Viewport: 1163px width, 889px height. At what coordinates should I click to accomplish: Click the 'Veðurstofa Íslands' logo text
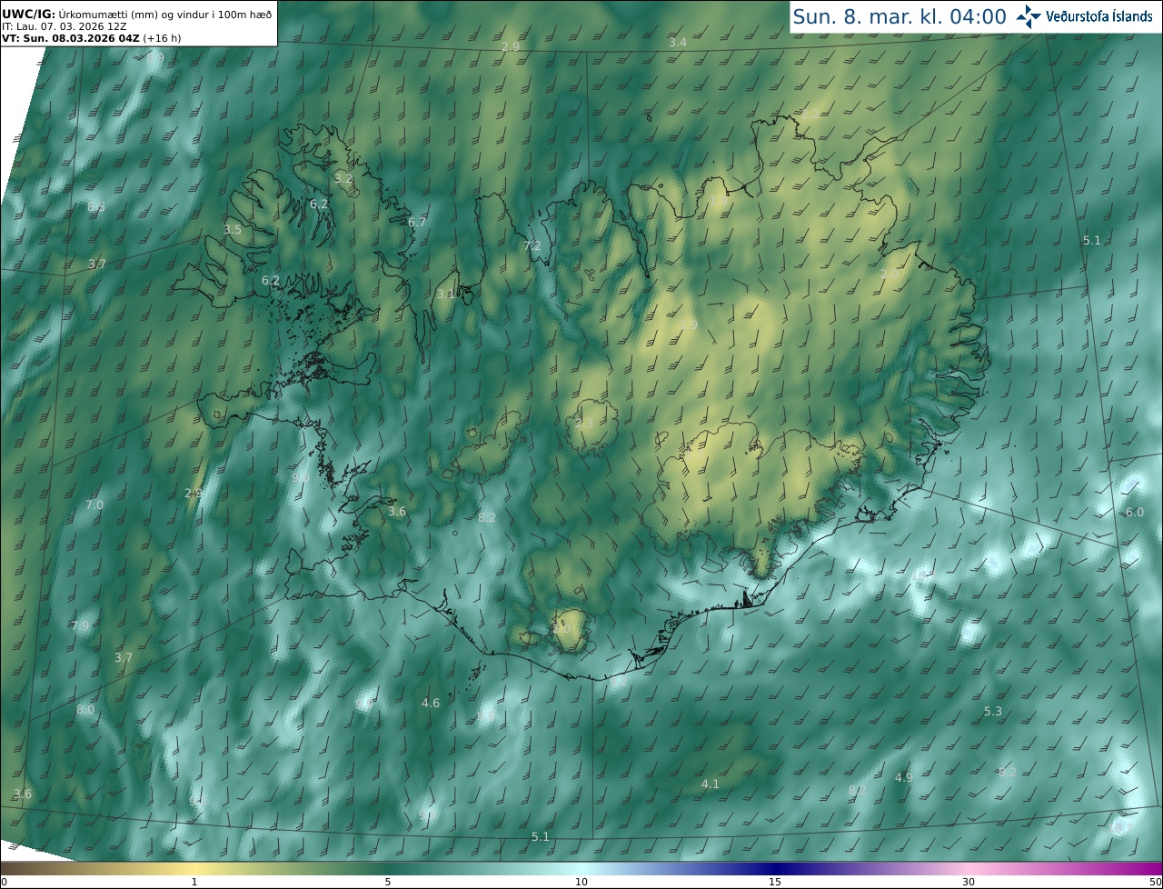[1099, 16]
